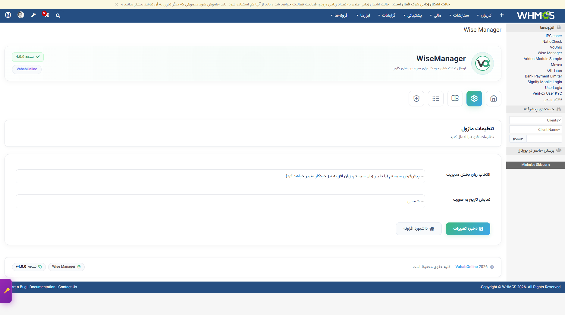565x315 pixels.
Task: Open the افزونه‌ها navbar menu
Action: click(x=340, y=15)
